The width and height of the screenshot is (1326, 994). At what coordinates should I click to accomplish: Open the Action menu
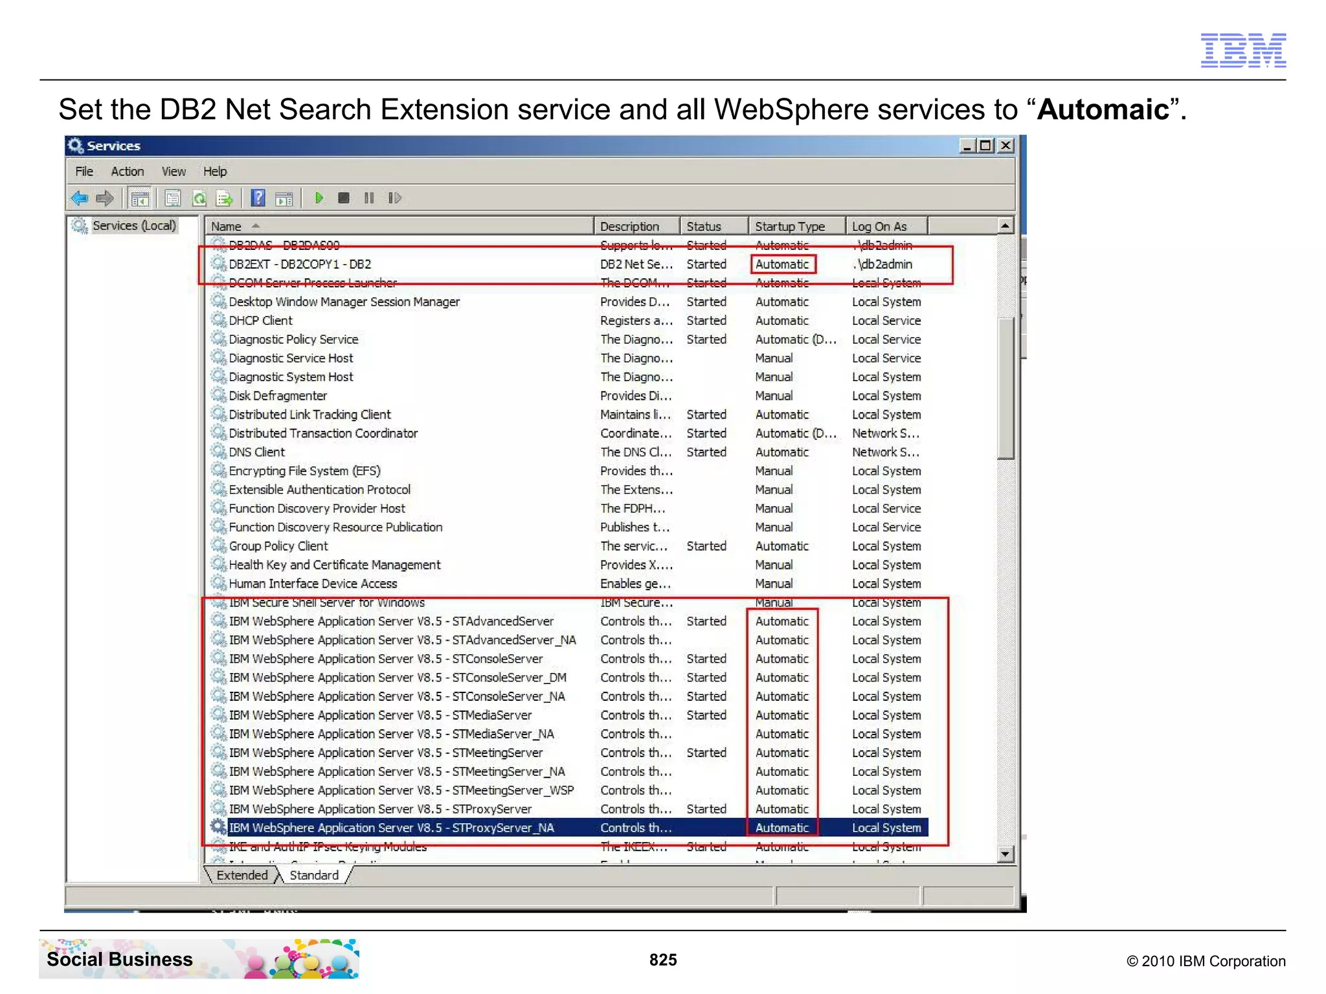(x=127, y=171)
